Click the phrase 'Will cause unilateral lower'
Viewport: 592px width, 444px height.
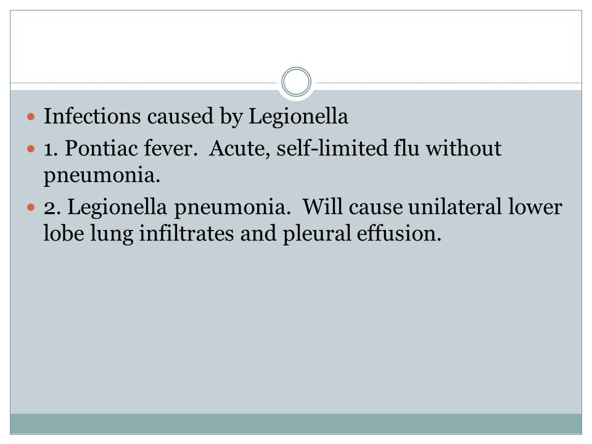433,207
